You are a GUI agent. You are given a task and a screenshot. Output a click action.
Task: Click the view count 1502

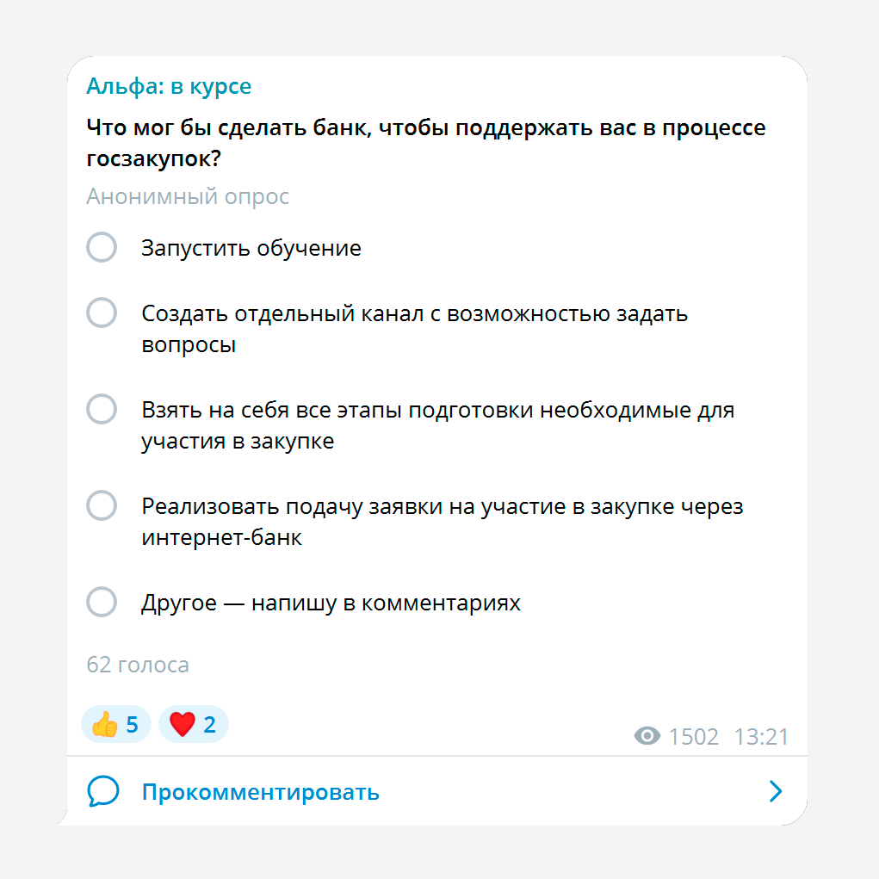[693, 737]
